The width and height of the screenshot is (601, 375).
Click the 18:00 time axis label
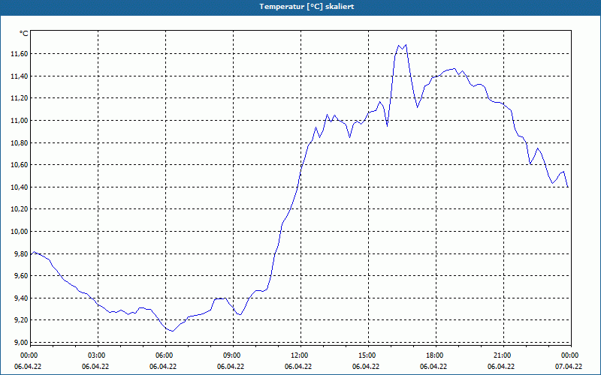[433, 355]
